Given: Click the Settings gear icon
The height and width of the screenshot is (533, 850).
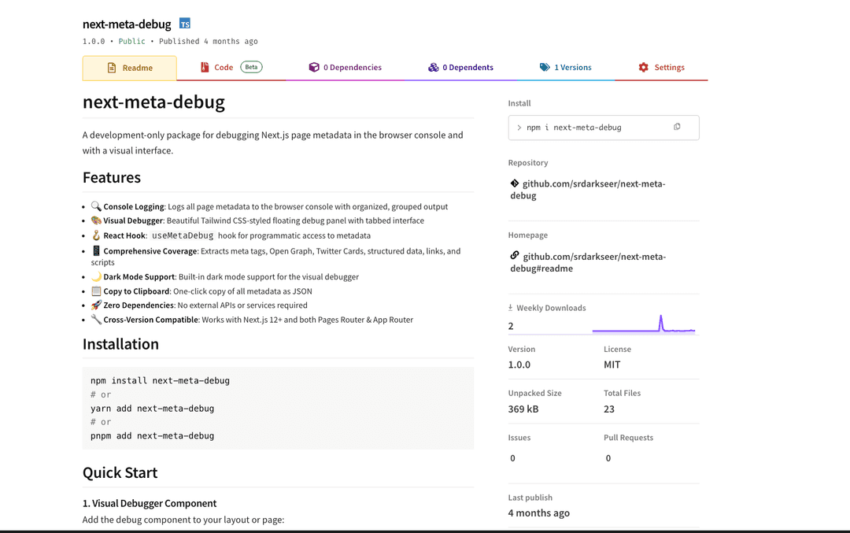Looking at the screenshot, I should (x=644, y=68).
